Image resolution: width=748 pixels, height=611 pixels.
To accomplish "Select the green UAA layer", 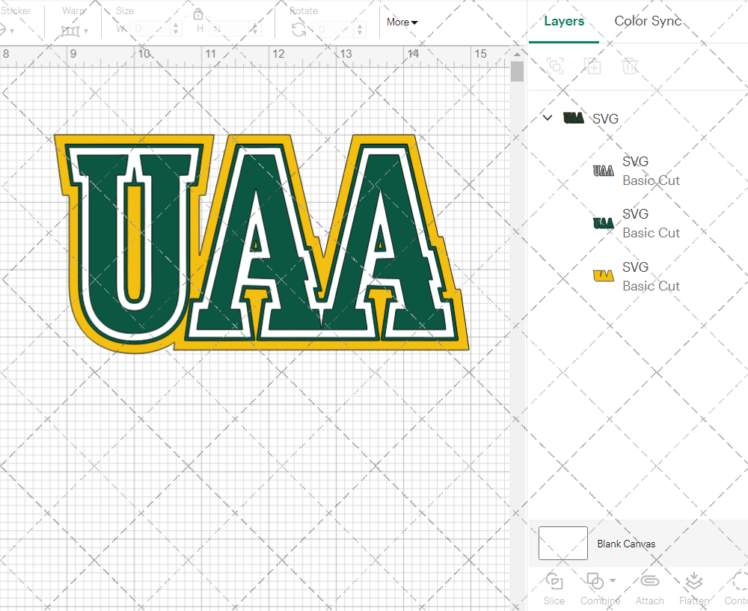I will (638, 223).
